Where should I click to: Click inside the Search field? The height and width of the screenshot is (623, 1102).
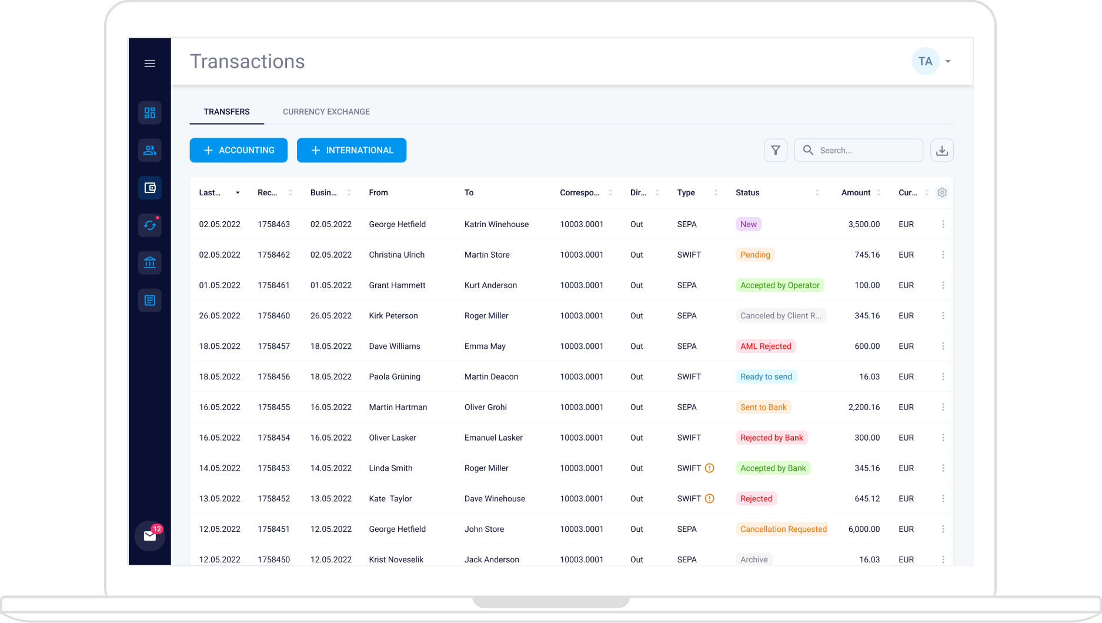(x=859, y=150)
